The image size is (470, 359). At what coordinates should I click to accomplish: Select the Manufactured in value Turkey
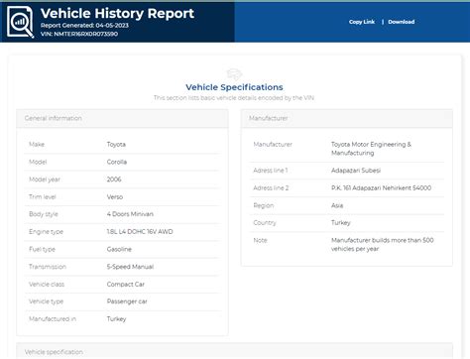[116, 319]
